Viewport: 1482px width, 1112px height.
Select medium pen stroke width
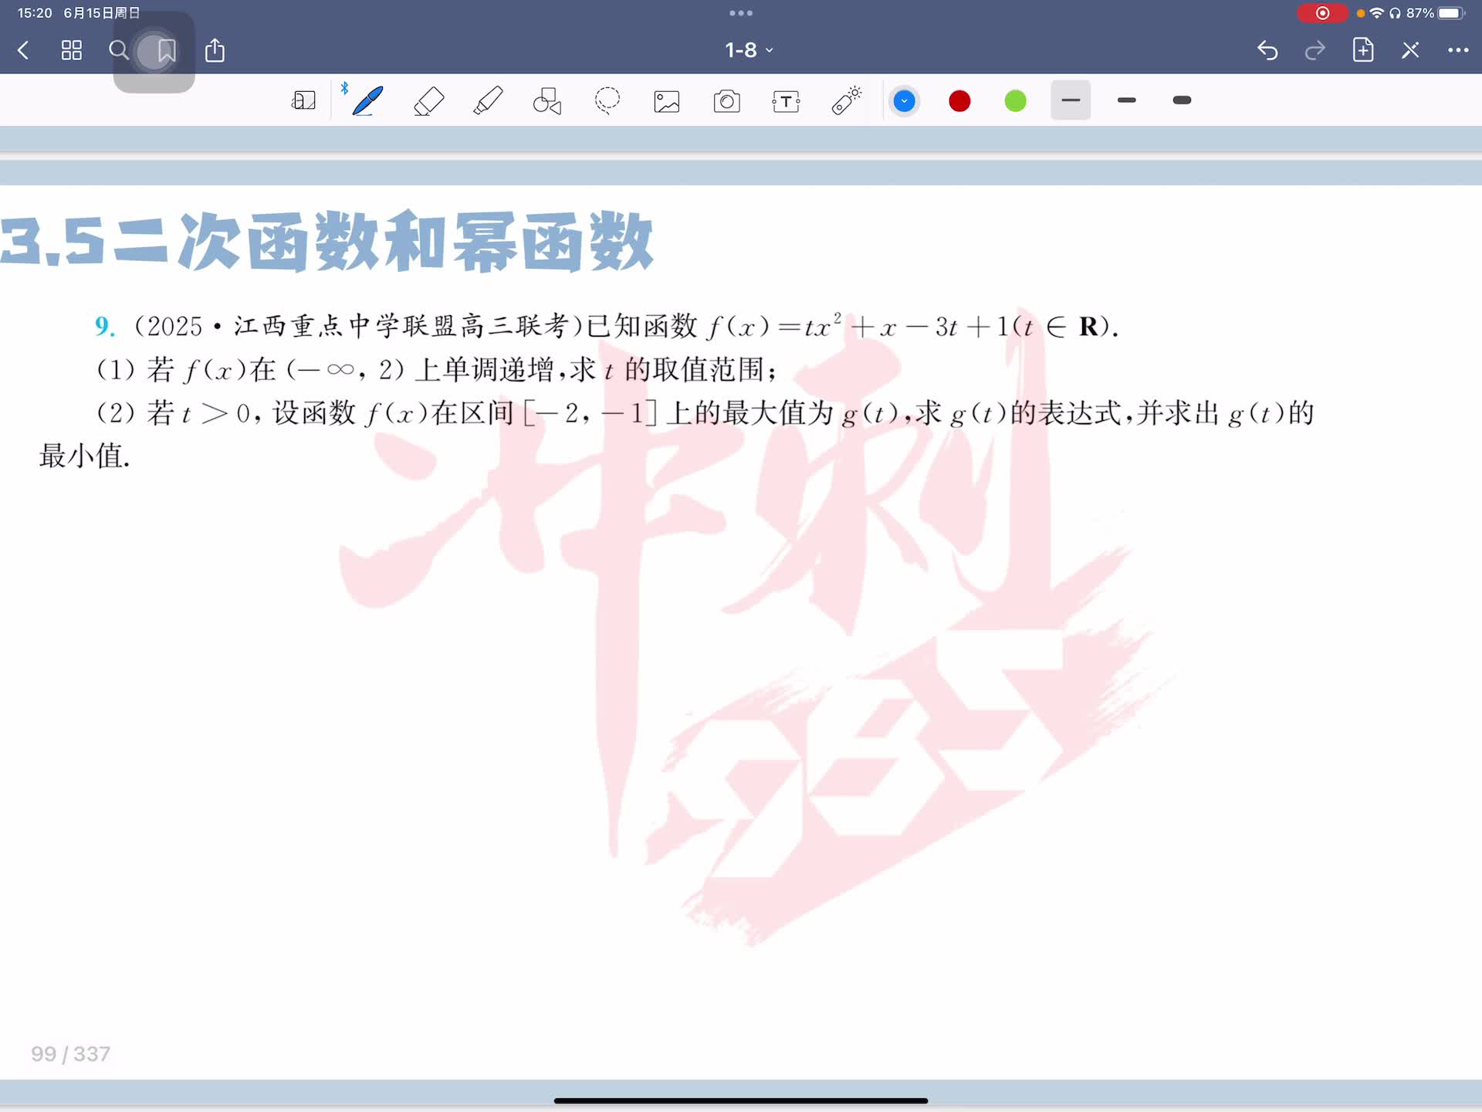[x=1126, y=100]
